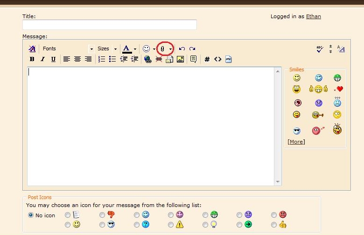
Task: Choose the thumbs down post icon radio
Action: (x=102, y=215)
